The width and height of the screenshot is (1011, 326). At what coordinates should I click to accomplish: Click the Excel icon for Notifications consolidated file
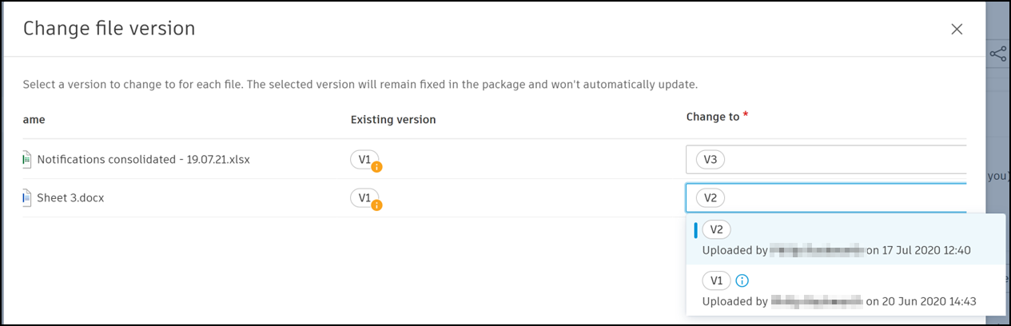(x=26, y=159)
